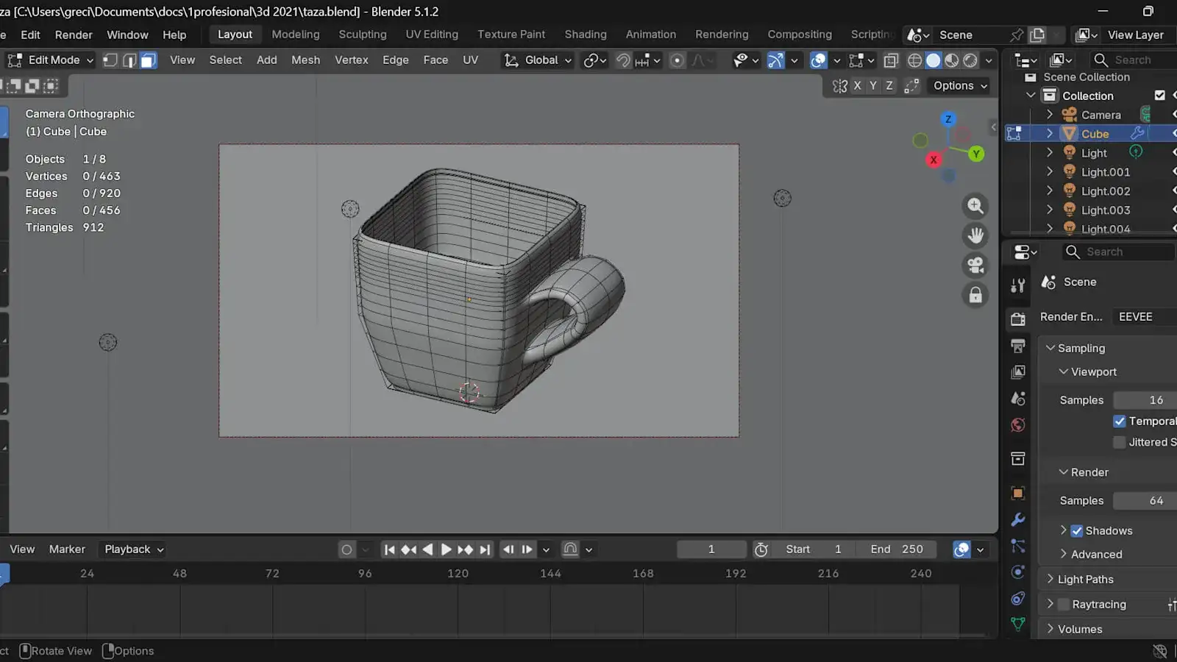Enable the Jittered Shadows checkbox

click(1120, 442)
